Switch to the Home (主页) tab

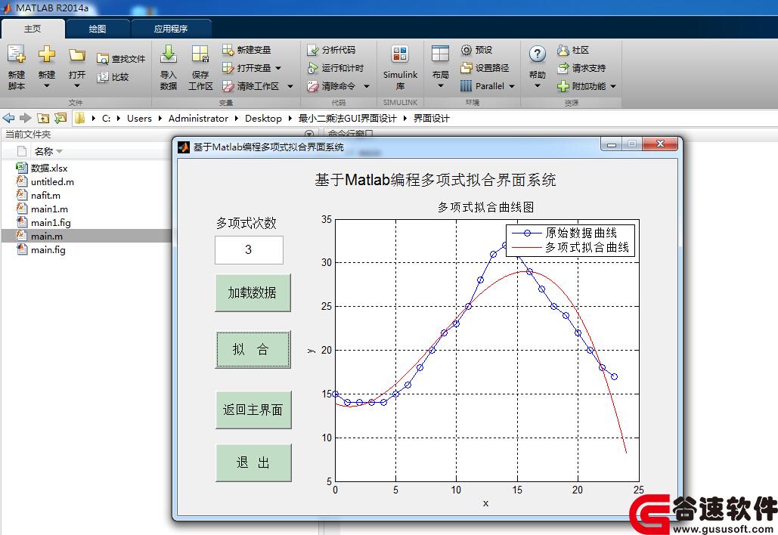tap(33, 29)
